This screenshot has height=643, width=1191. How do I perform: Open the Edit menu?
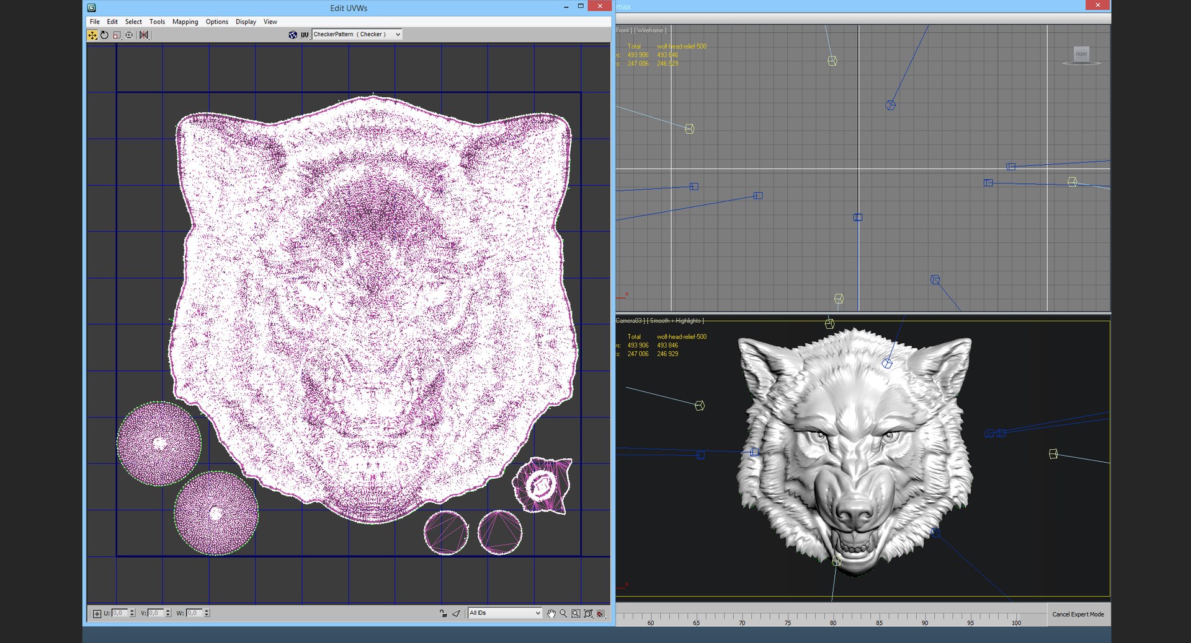[x=112, y=22]
